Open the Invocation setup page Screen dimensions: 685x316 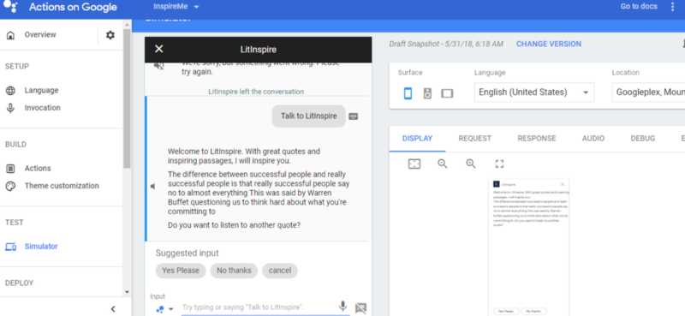coord(42,108)
